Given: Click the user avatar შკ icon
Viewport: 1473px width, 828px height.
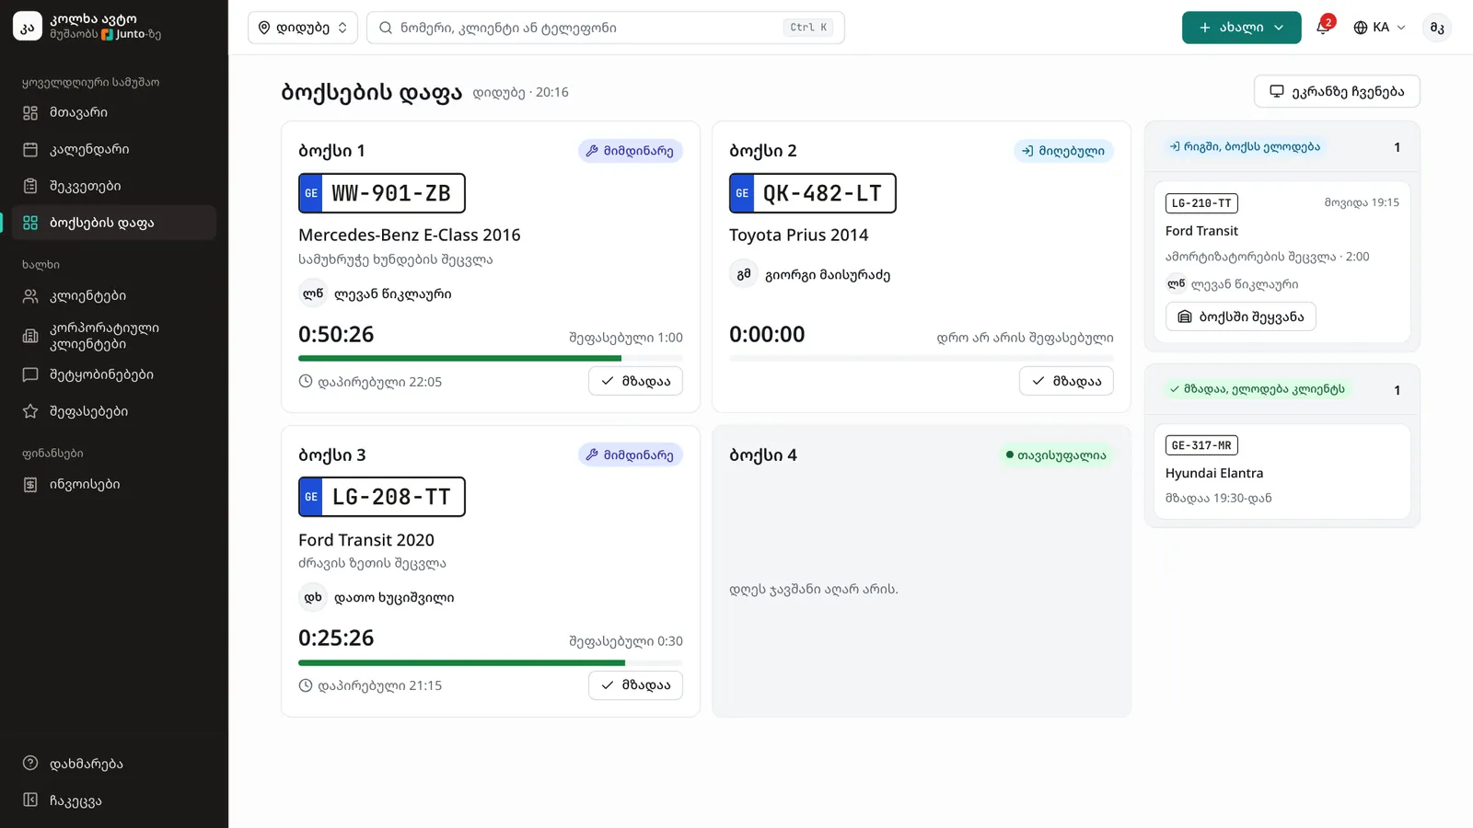Looking at the screenshot, I should 1437,28.
